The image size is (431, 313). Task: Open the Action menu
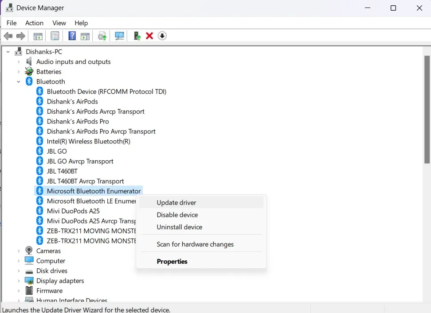[34, 23]
